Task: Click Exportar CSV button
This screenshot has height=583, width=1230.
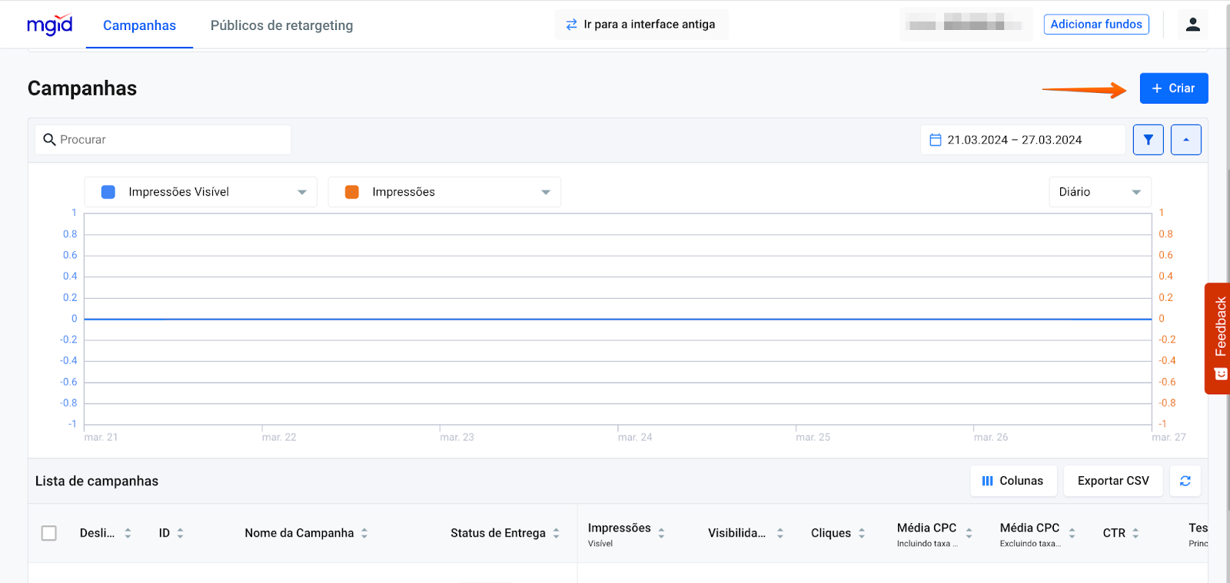Action: (x=1112, y=481)
